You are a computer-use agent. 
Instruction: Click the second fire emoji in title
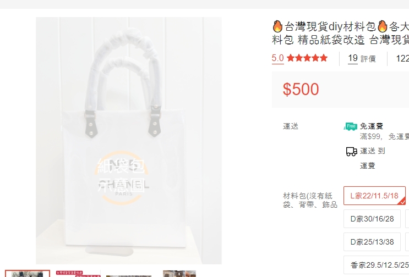[x=383, y=26]
